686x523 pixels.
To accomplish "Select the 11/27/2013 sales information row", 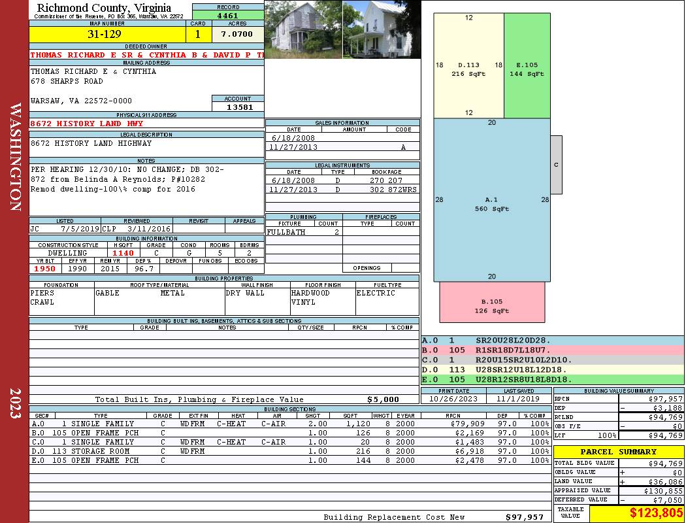I will [x=342, y=148].
